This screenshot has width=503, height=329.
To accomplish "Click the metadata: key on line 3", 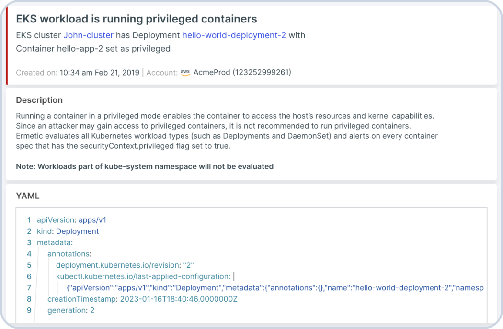I will [x=55, y=242].
